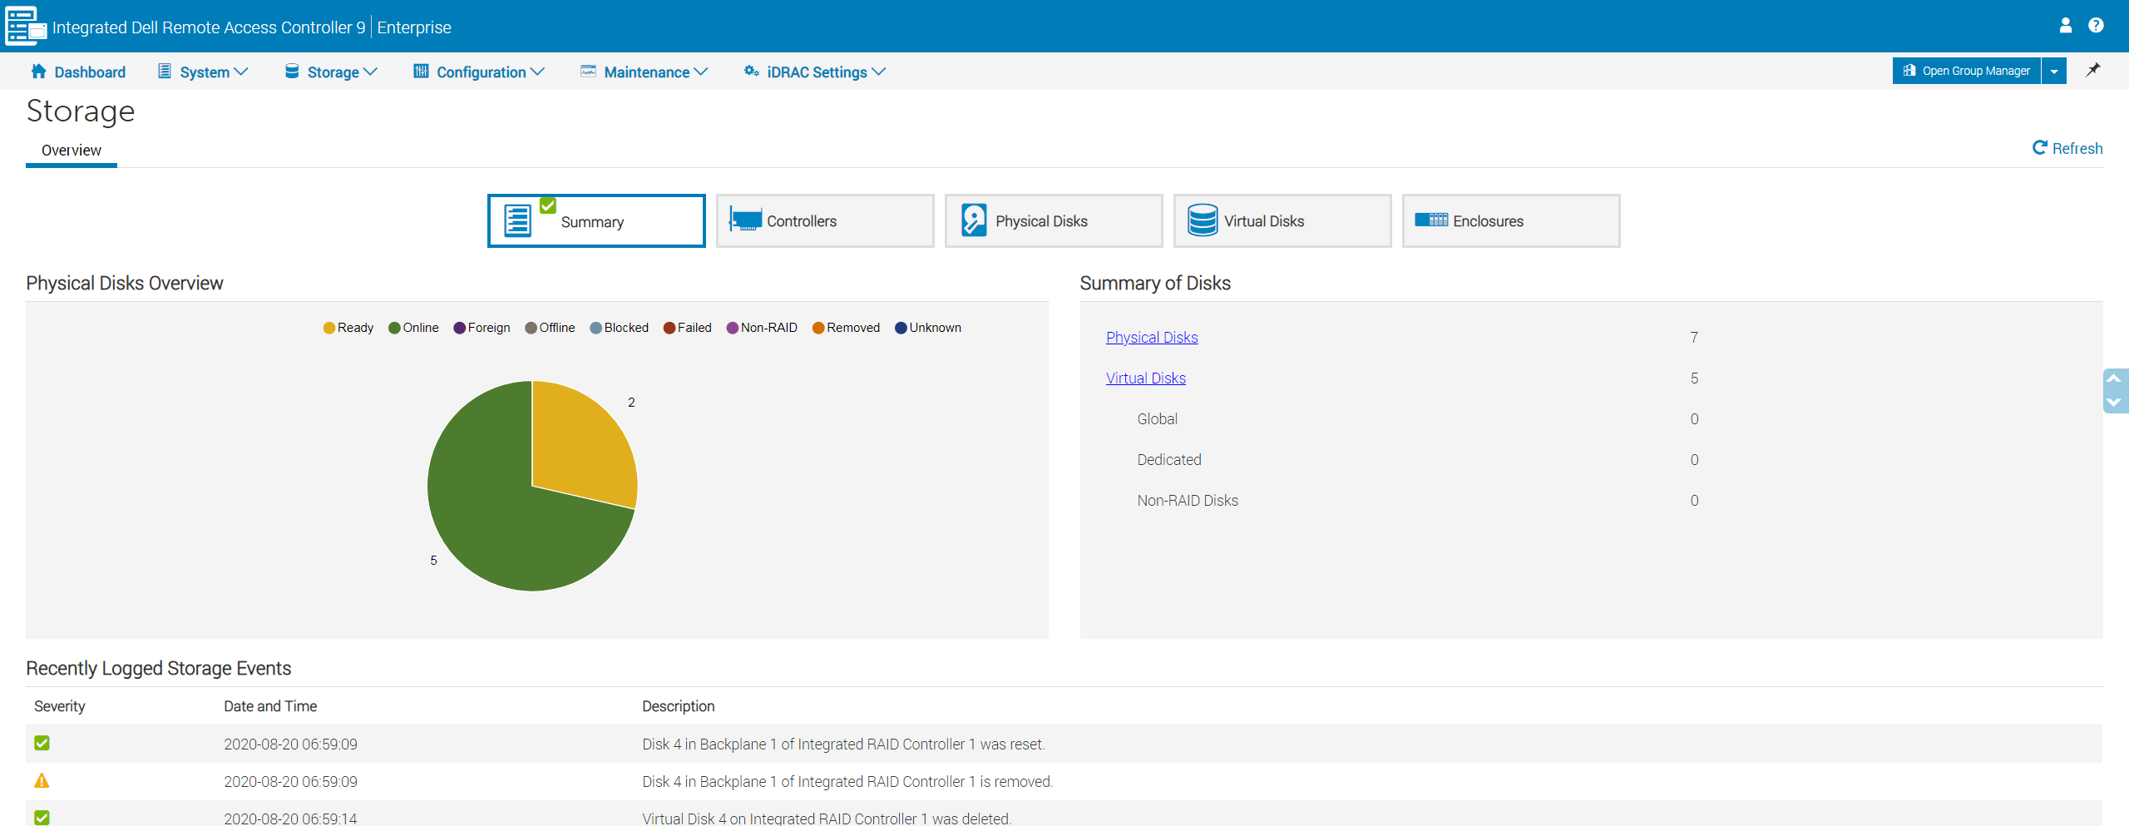
Task: Open the Physical Disks summary link
Action: [1152, 338]
